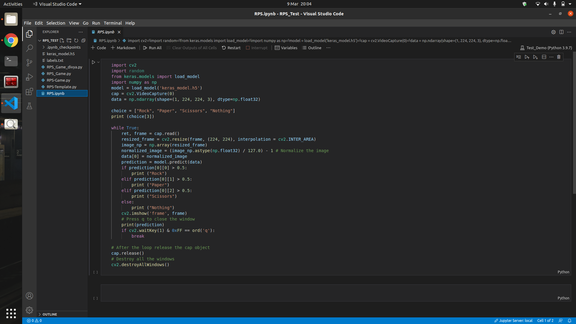Image resolution: width=576 pixels, height=324 pixels.
Task: Split the current notebook cell
Action: pos(544,57)
